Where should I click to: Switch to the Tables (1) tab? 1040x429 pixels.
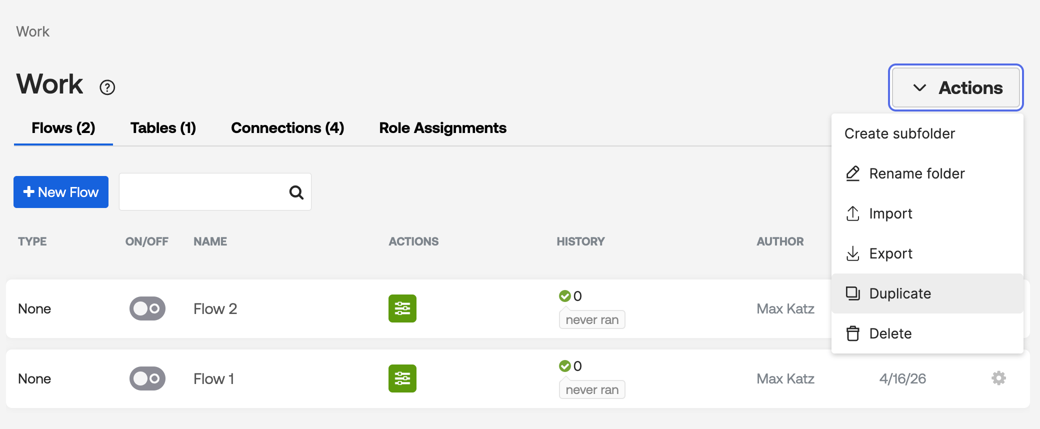(x=163, y=128)
